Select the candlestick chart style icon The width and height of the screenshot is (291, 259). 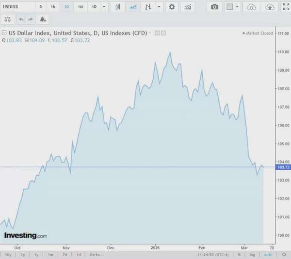(118, 7)
